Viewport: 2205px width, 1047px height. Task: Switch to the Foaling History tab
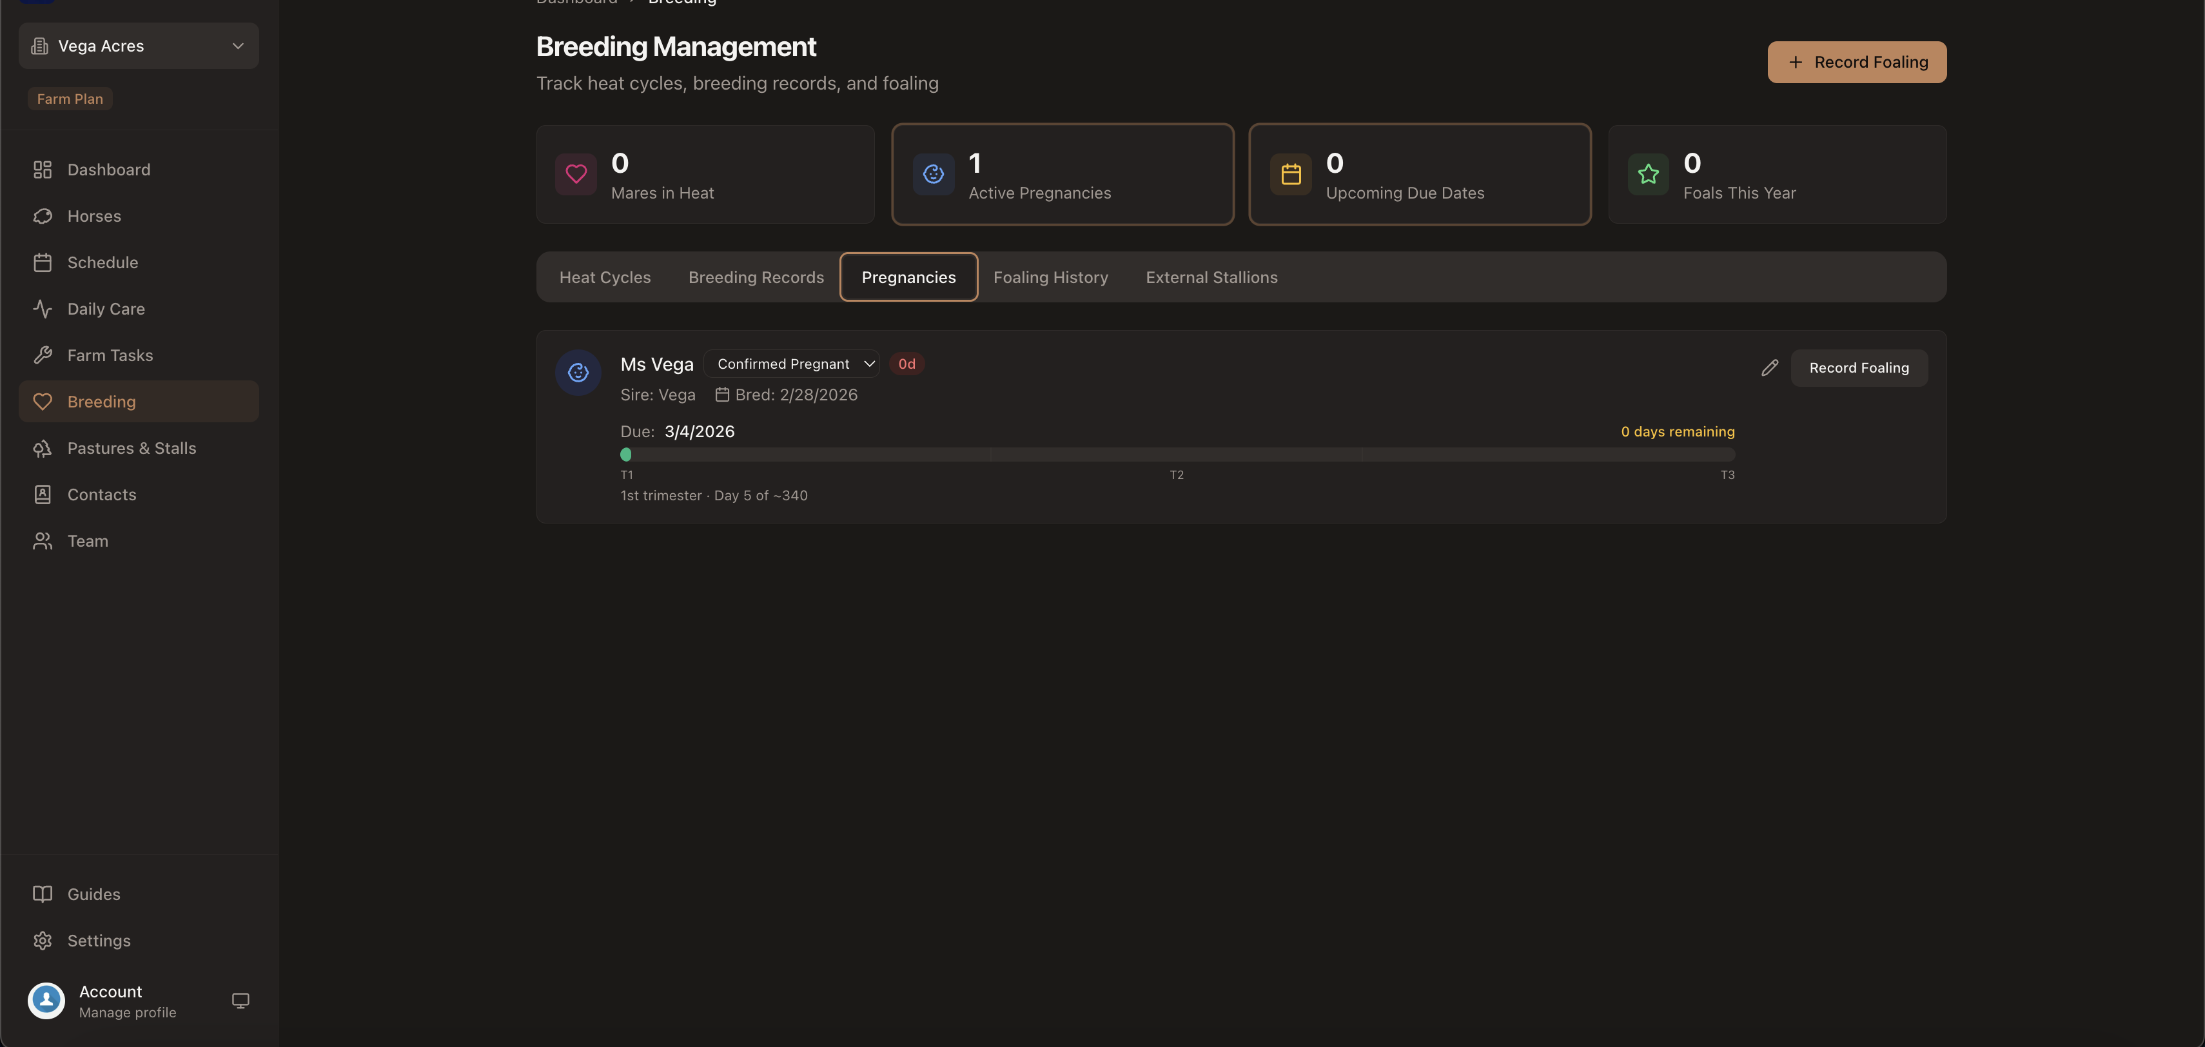click(1050, 277)
